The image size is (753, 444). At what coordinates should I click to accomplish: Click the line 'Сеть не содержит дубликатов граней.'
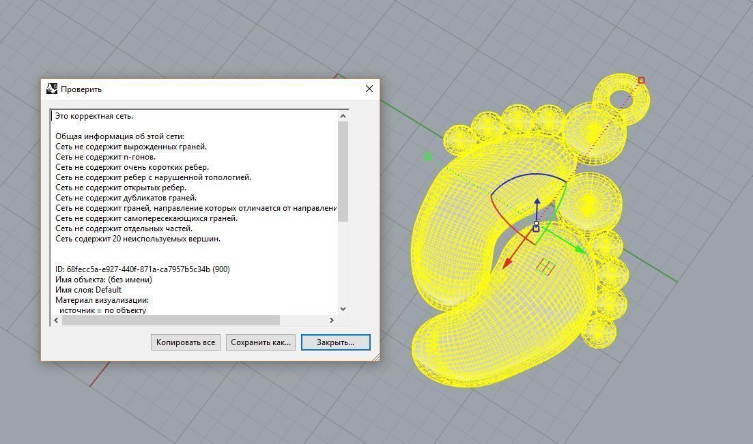click(x=126, y=198)
